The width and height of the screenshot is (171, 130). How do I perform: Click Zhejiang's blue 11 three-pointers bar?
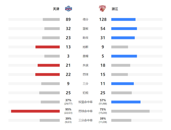122,84
